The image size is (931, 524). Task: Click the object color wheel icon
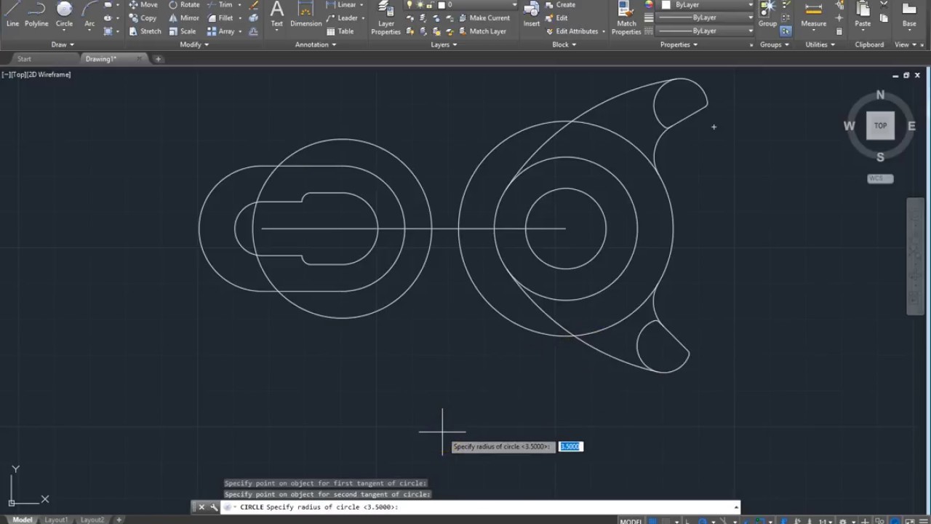click(649, 4)
